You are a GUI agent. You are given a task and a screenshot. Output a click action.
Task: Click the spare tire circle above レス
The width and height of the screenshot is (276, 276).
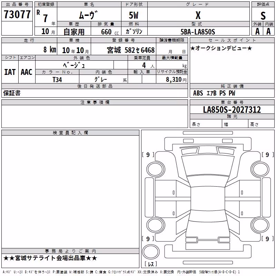151,252
